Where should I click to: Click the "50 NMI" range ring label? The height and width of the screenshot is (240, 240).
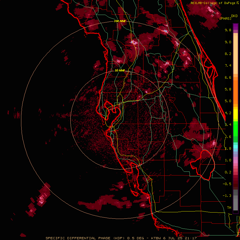[x=120, y=71]
